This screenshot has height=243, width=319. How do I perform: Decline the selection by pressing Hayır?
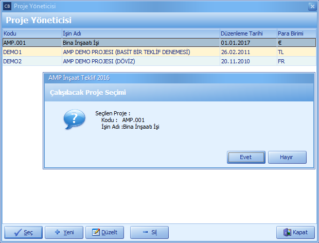pos(287,157)
